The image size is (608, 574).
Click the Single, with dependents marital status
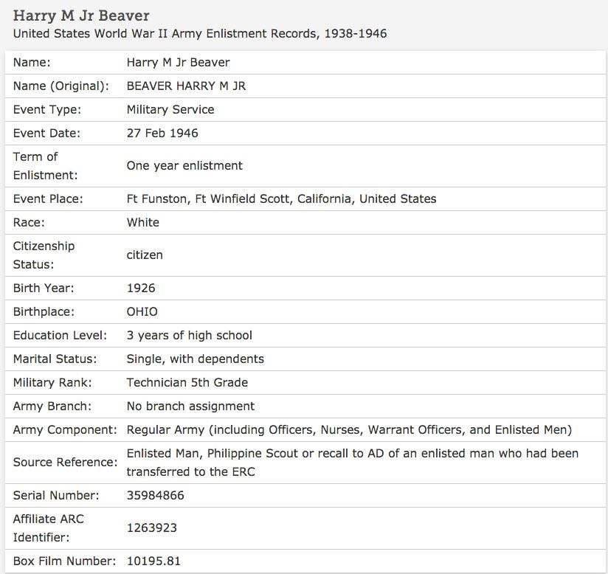coord(196,359)
